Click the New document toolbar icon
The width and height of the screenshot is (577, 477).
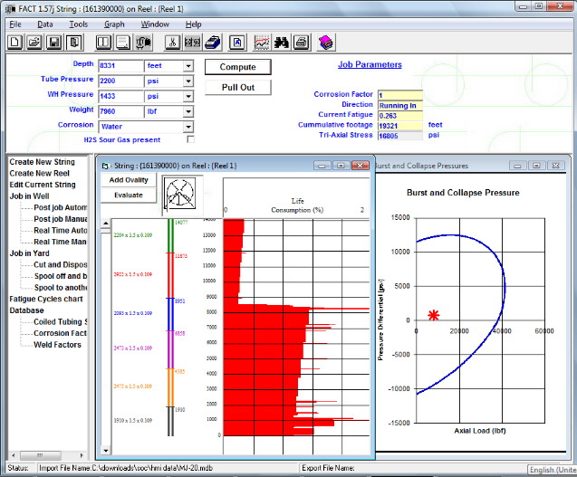point(14,42)
